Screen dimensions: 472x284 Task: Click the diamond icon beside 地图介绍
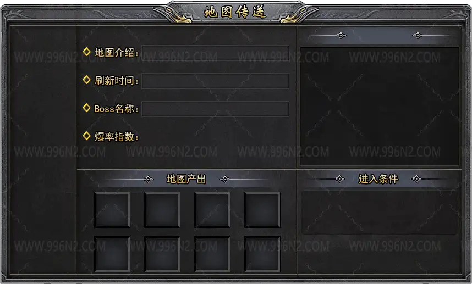(x=87, y=52)
